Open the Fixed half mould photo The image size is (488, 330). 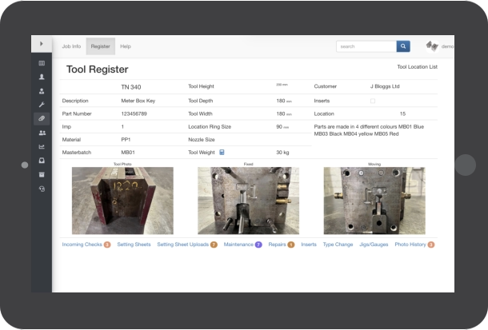(248, 201)
